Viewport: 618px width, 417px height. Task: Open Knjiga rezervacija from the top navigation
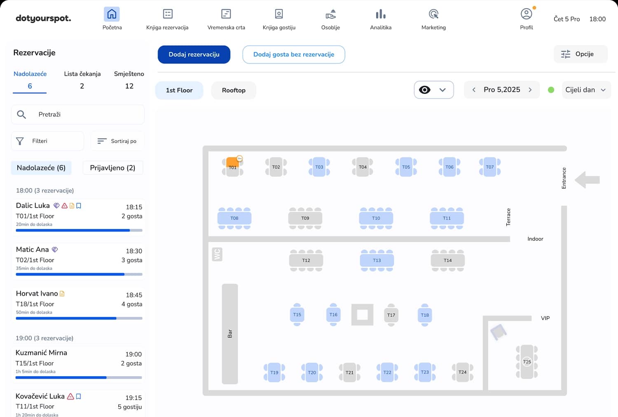167,19
